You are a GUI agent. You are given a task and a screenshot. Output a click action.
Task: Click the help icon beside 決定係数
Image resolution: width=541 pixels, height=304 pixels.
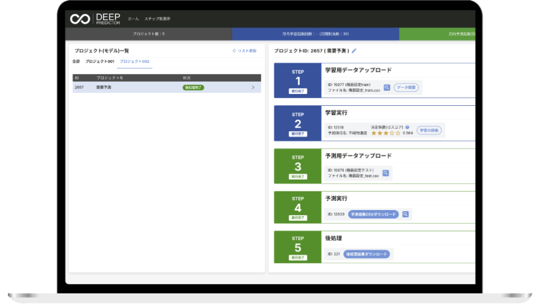(x=407, y=127)
